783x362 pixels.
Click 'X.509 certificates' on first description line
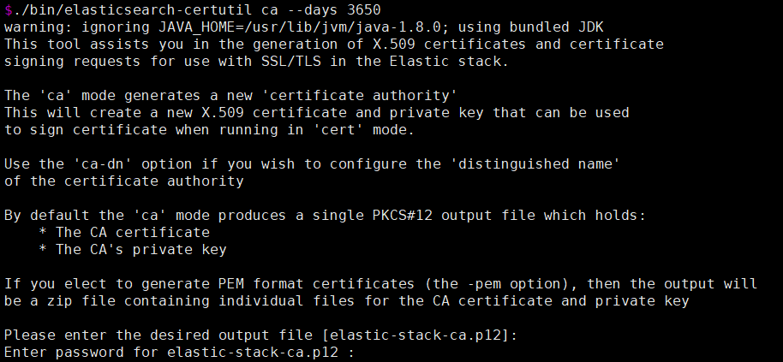450,44
